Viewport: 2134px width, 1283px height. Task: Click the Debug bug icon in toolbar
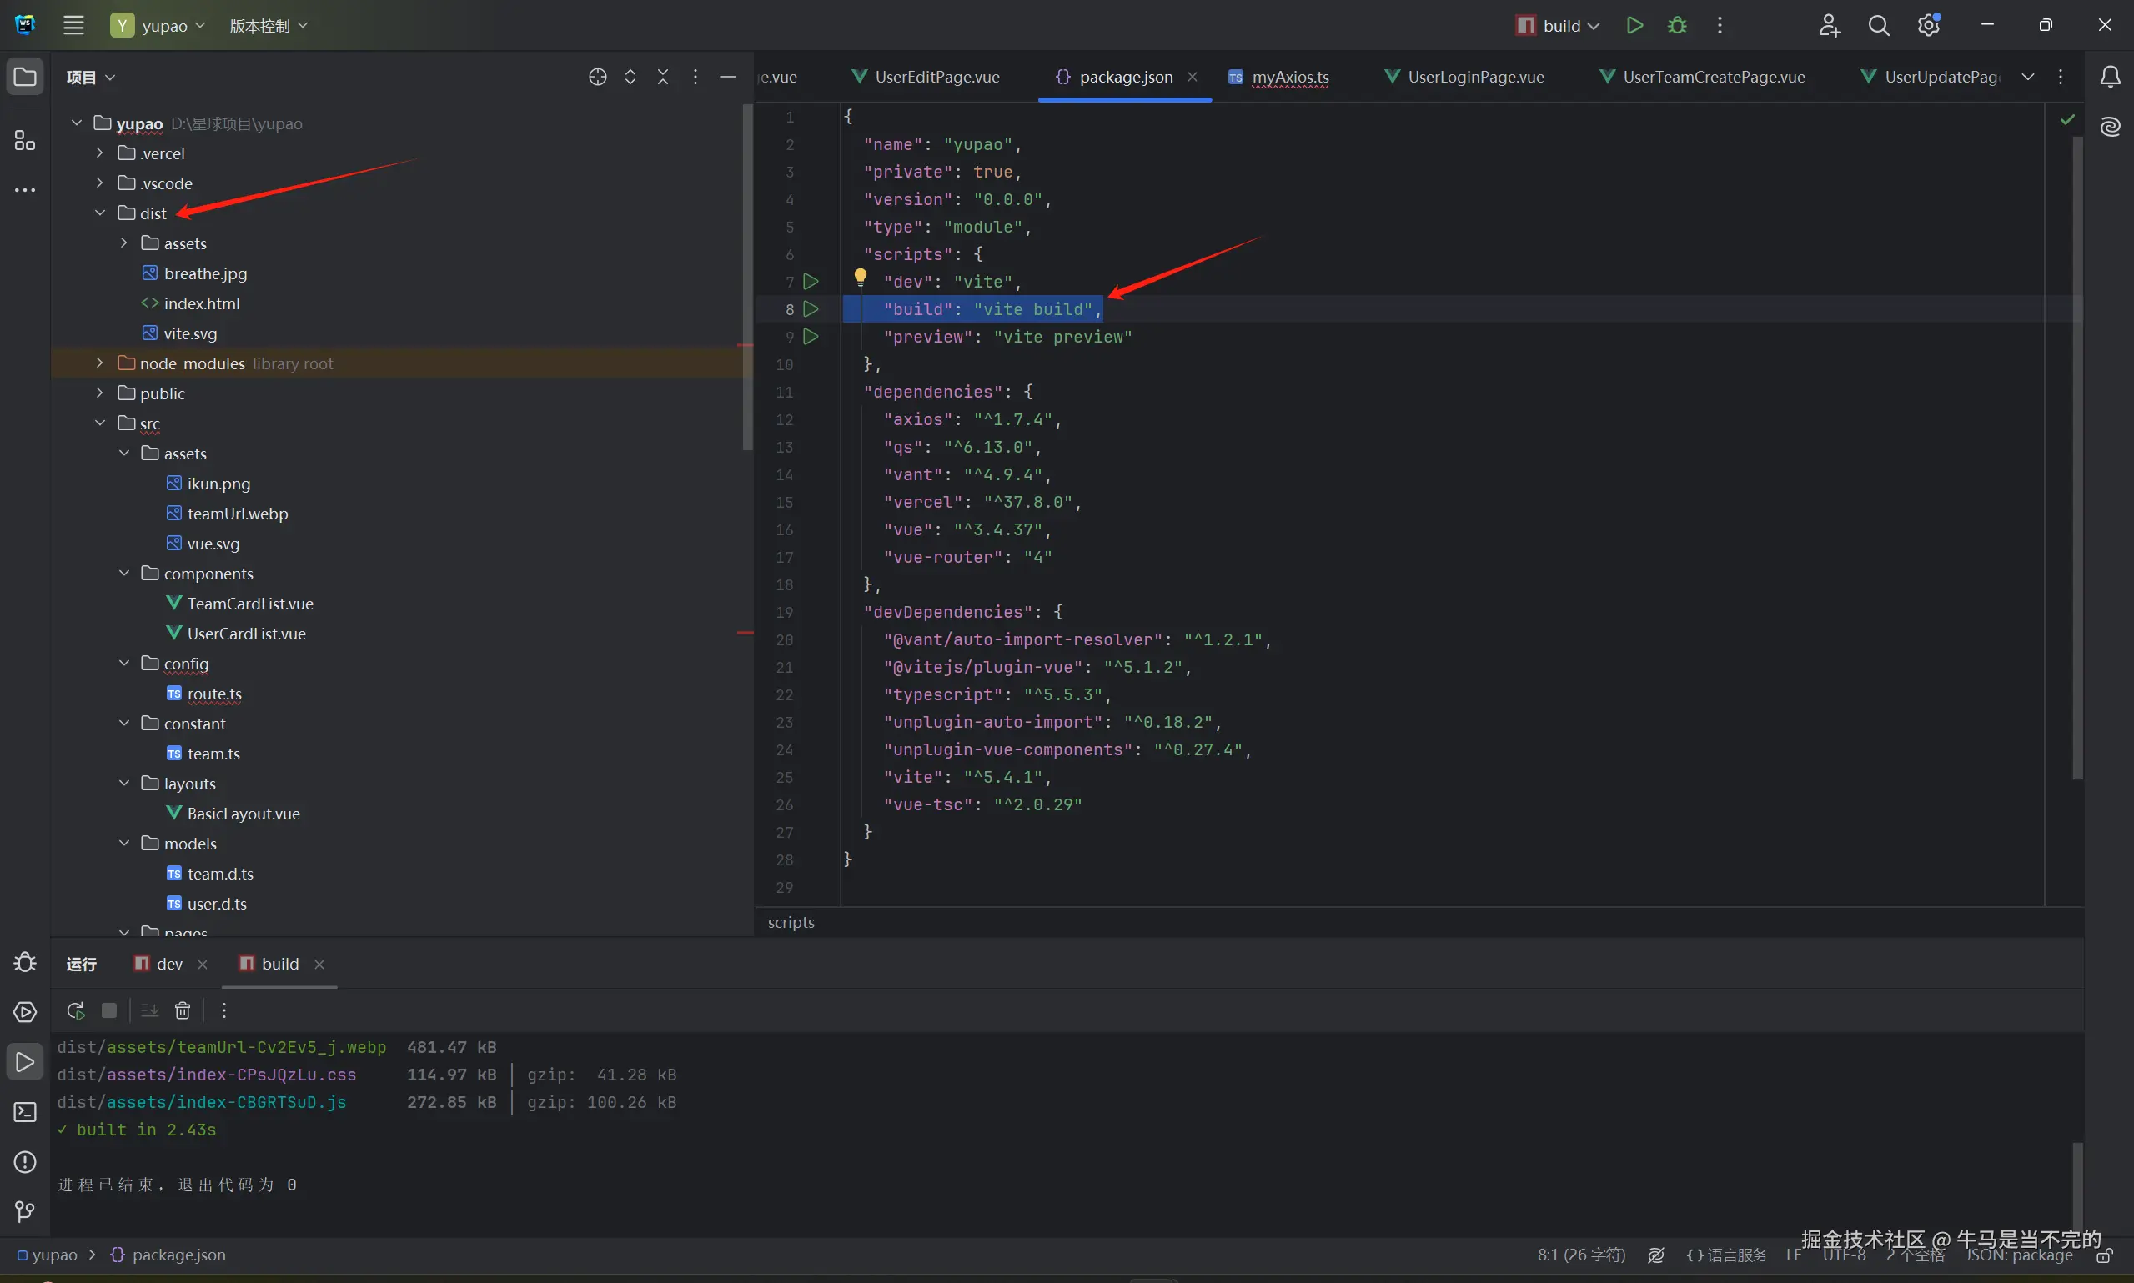1678,25
